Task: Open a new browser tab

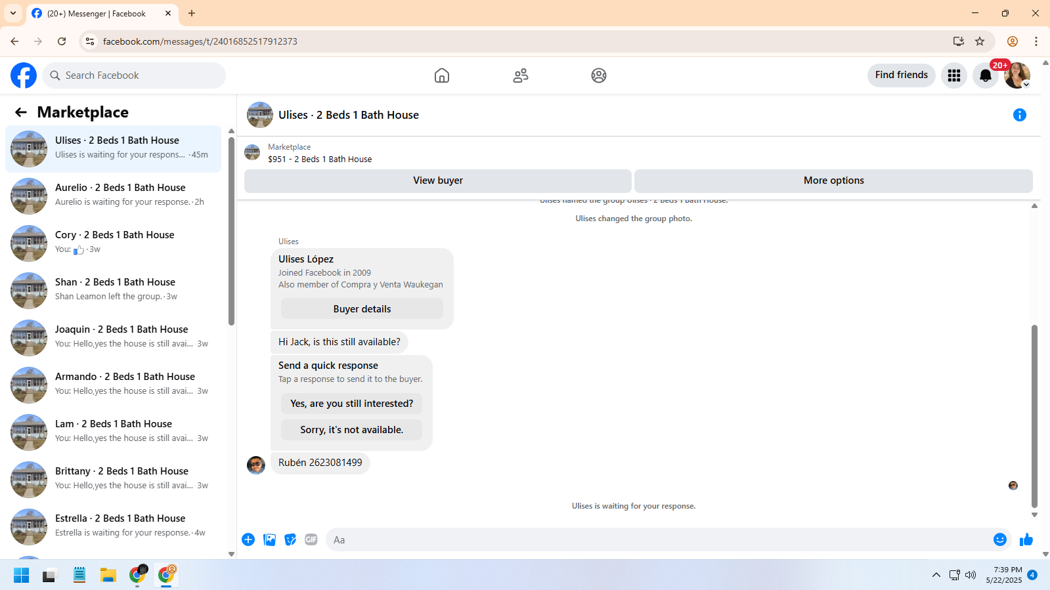Action: (x=192, y=13)
